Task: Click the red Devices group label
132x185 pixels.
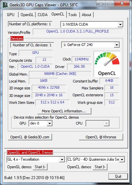Action: (17, 38)
